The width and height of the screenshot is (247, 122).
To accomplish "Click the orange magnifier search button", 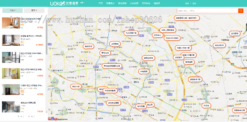I will (x=241, y=11).
